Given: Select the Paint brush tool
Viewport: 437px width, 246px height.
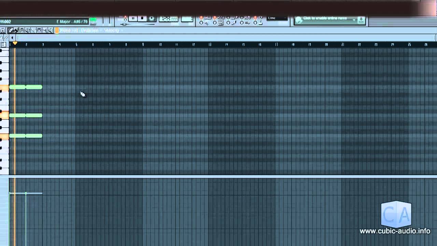Looking at the screenshot, I should tap(16, 30).
